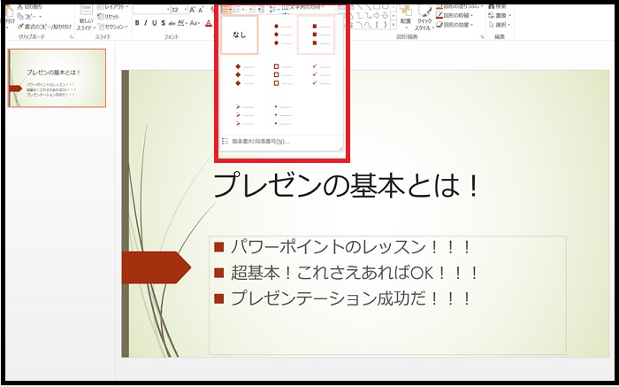Toggle Underline formatting

point(155,23)
